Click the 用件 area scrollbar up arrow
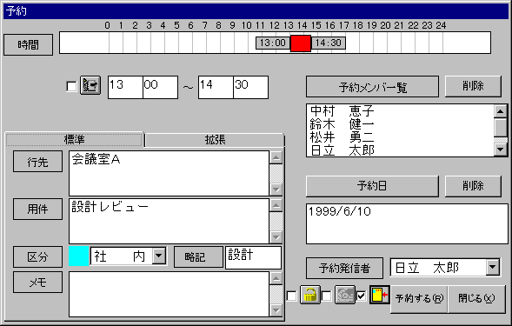The width and height of the screenshot is (512, 326). click(x=276, y=205)
